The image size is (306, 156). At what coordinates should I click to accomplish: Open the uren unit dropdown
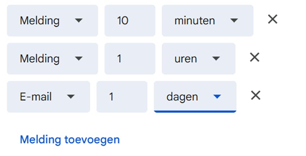[198, 58]
